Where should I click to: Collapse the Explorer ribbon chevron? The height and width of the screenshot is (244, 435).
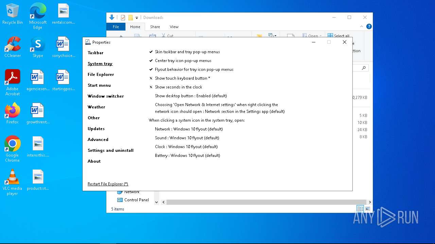pyautogui.click(x=362, y=26)
